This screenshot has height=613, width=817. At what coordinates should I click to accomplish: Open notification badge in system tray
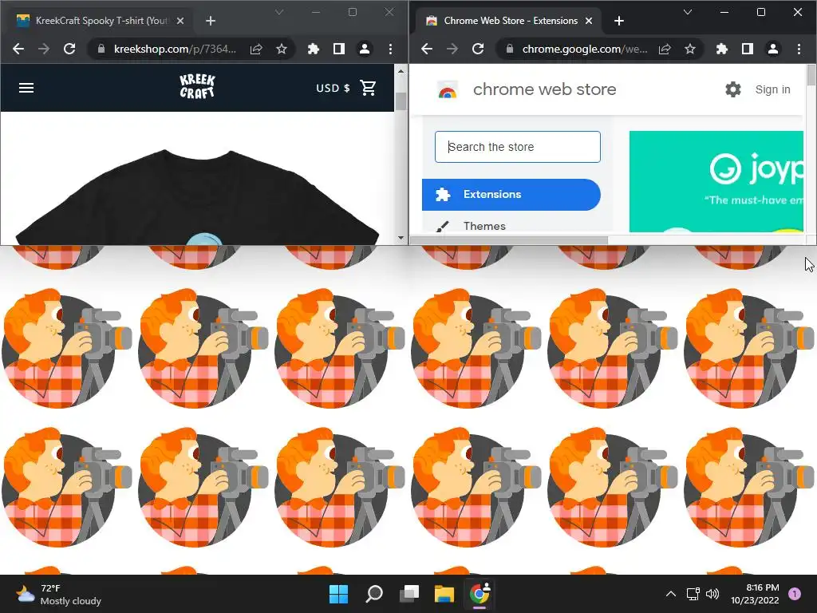(795, 593)
